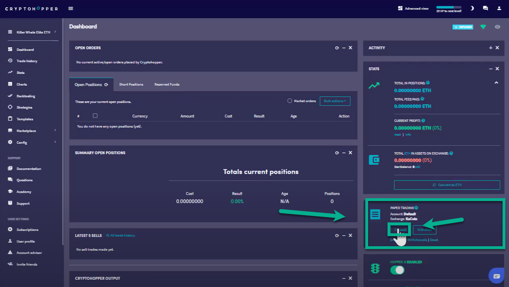Open the chat messages icon in the header
The width and height of the screenshot is (509, 287).
pyautogui.click(x=485, y=8)
